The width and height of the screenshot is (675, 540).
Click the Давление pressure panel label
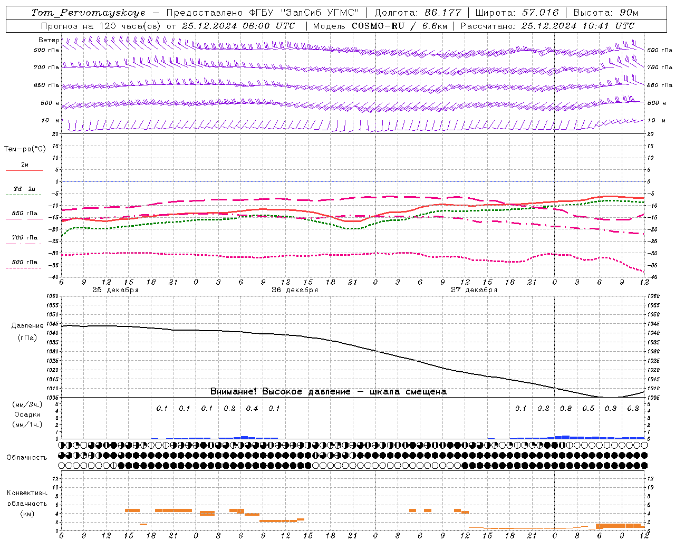click(27, 326)
